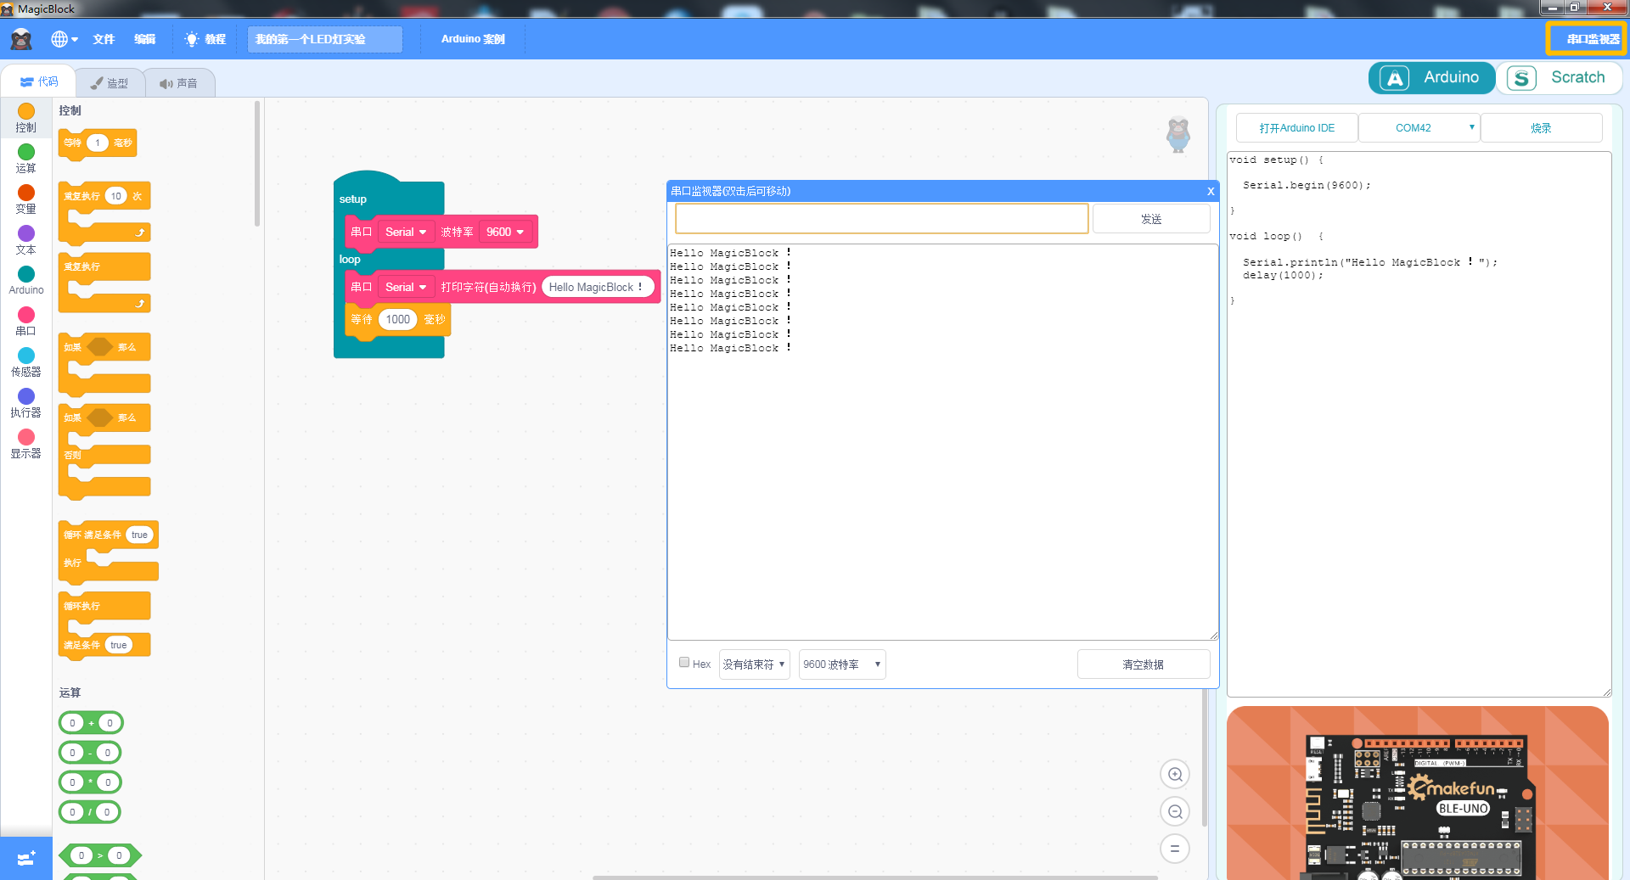1630x880 pixels.
Task: Click the 串口监视器 button
Action: coord(1586,39)
